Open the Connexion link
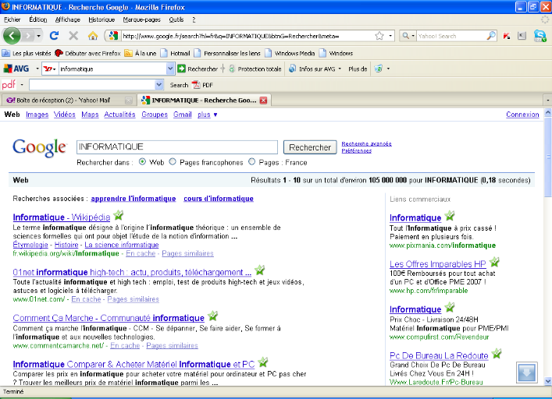Image resolution: width=552 pixels, height=399 pixels. 522,115
